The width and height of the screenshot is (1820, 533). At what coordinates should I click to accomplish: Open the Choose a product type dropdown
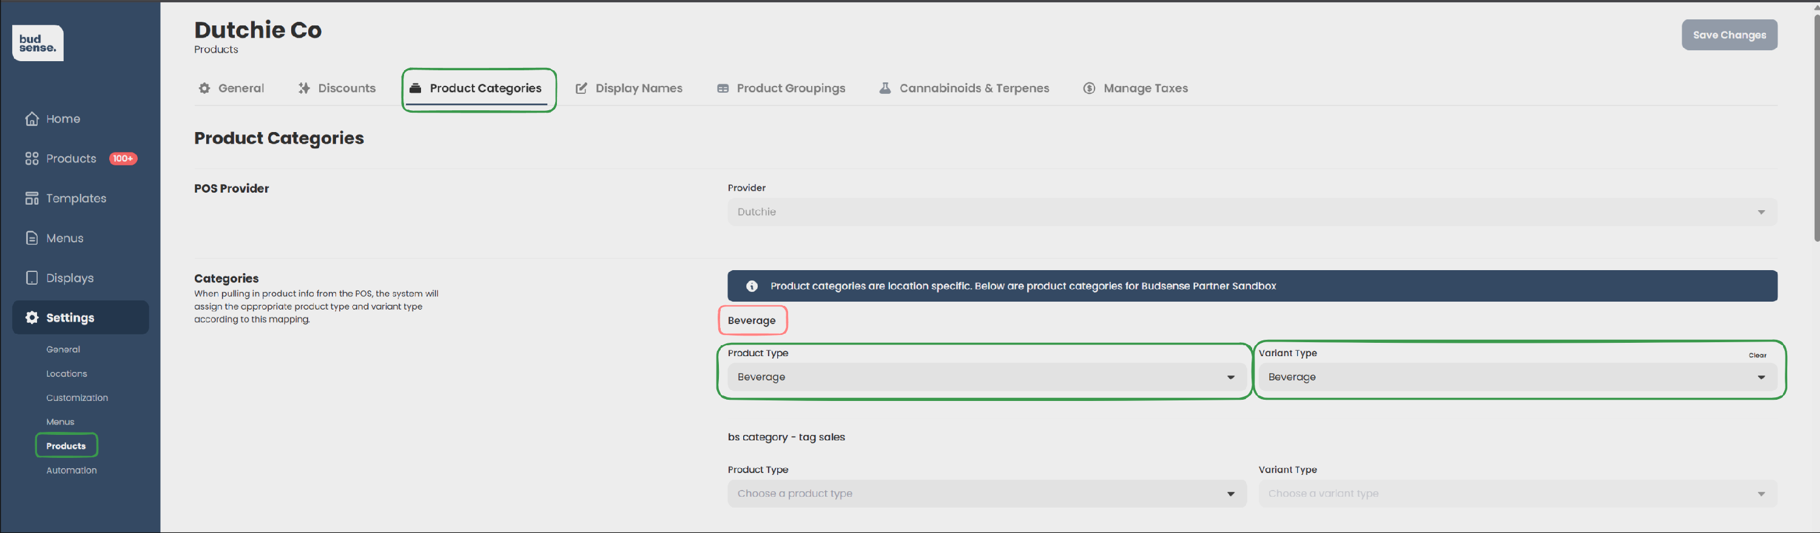point(987,494)
